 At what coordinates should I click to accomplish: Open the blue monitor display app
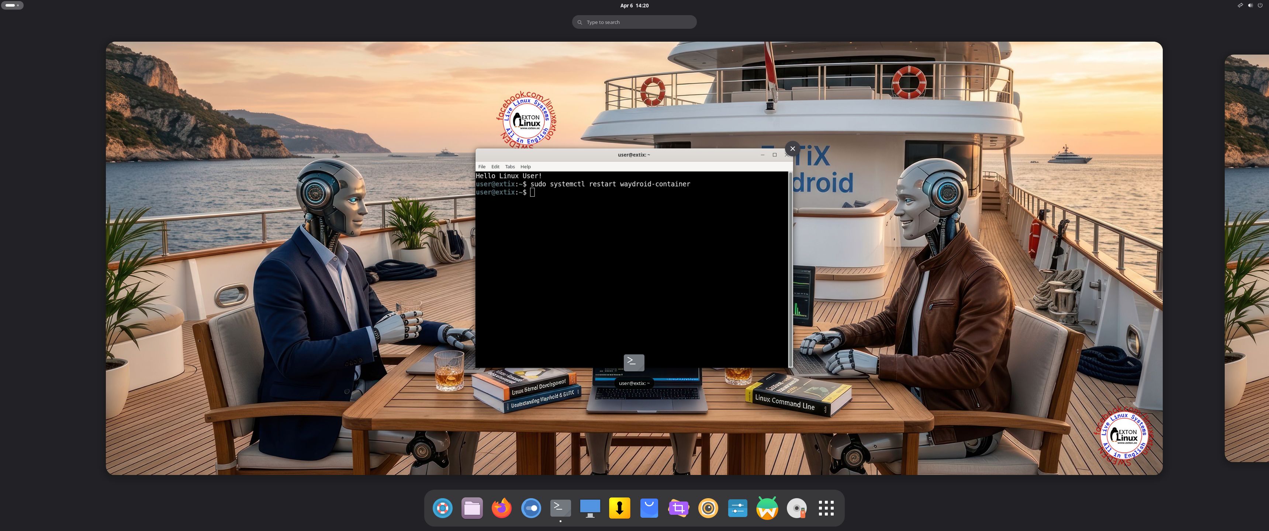coord(590,508)
